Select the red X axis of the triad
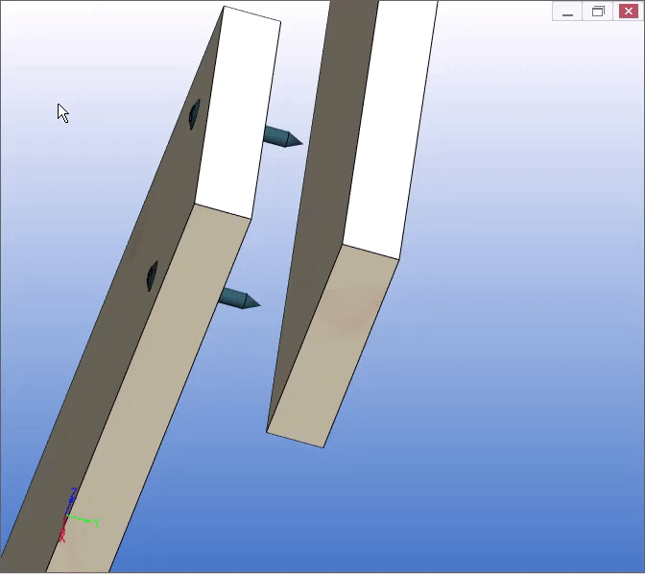This screenshot has height=574, width=645. tap(63, 533)
